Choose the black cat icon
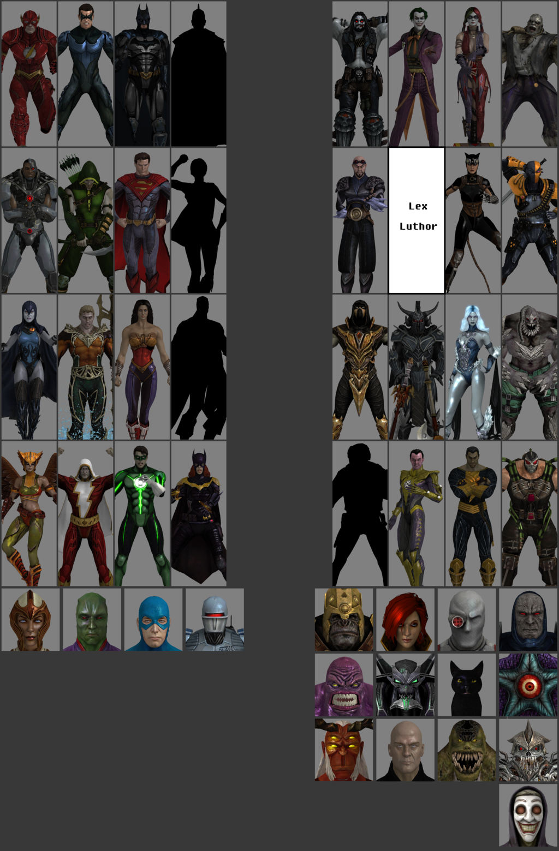The image size is (559, 851). [467, 685]
